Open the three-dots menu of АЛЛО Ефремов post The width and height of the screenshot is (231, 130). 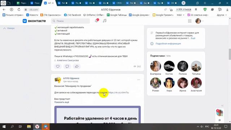click(x=139, y=80)
